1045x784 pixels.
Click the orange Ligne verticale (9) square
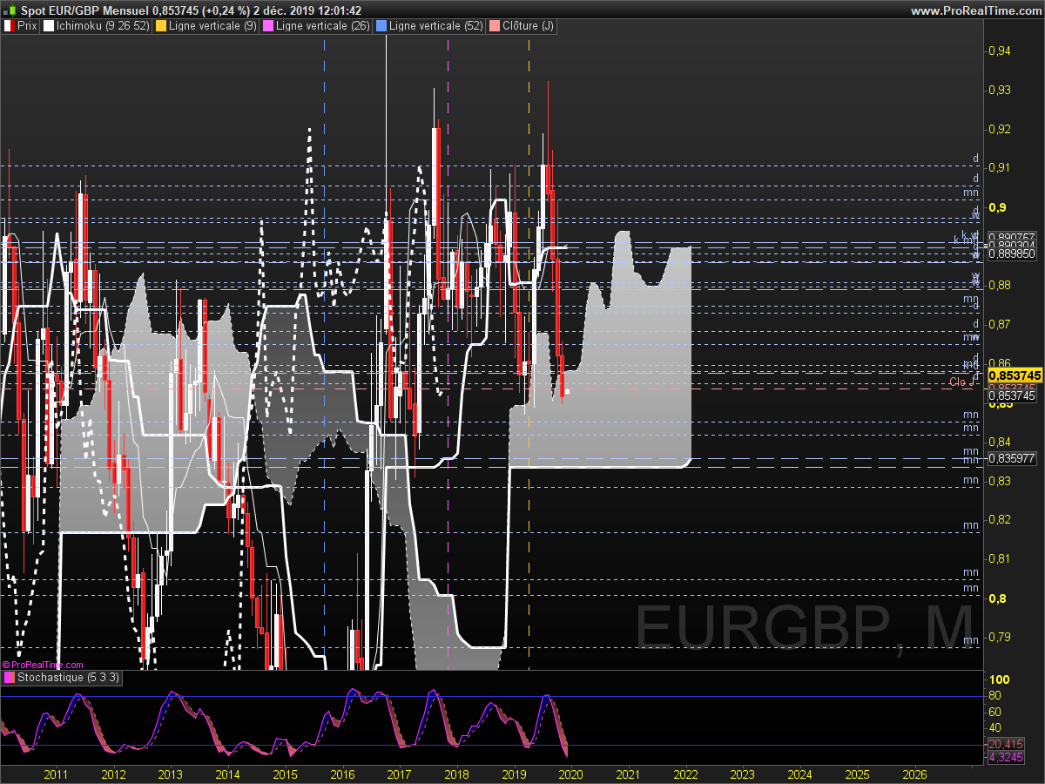[x=160, y=26]
